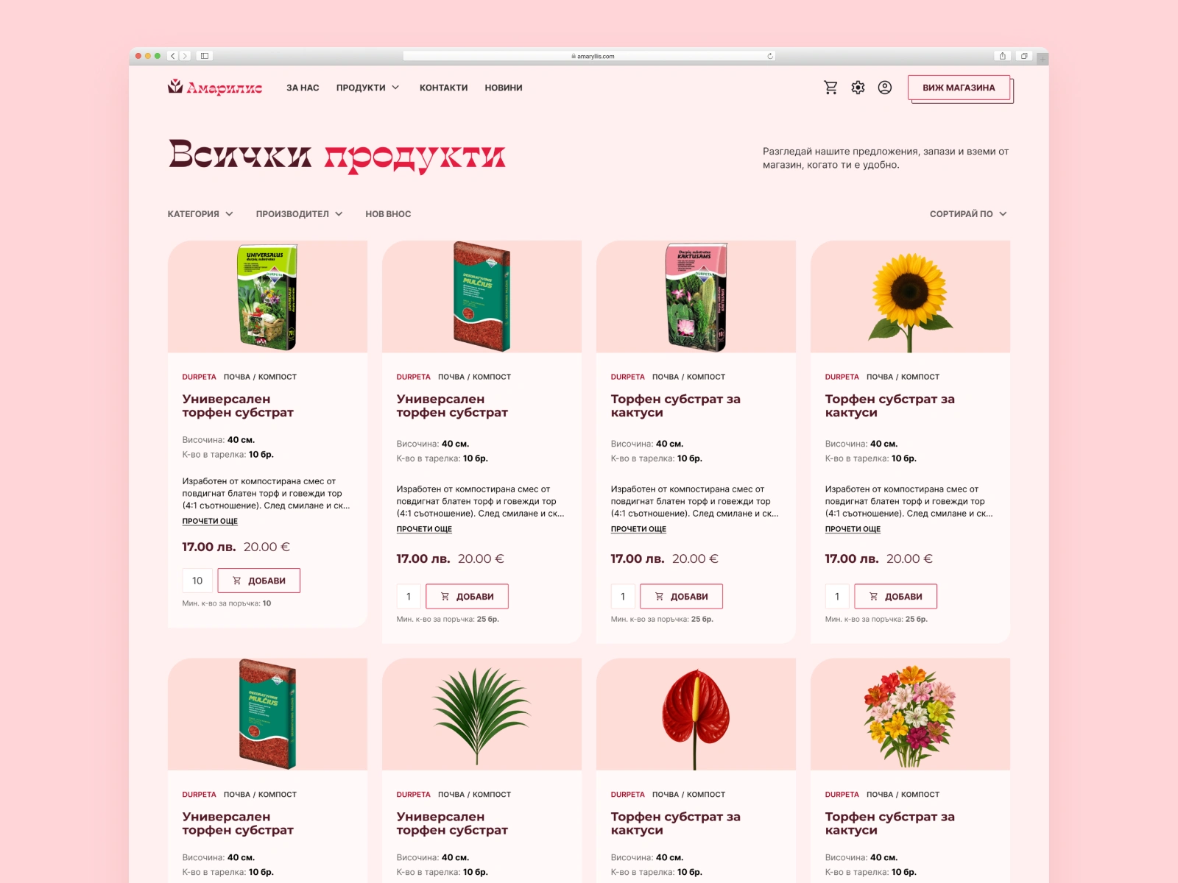Open the sunflower product thumbnail
The height and width of the screenshot is (883, 1178).
(x=910, y=297)
